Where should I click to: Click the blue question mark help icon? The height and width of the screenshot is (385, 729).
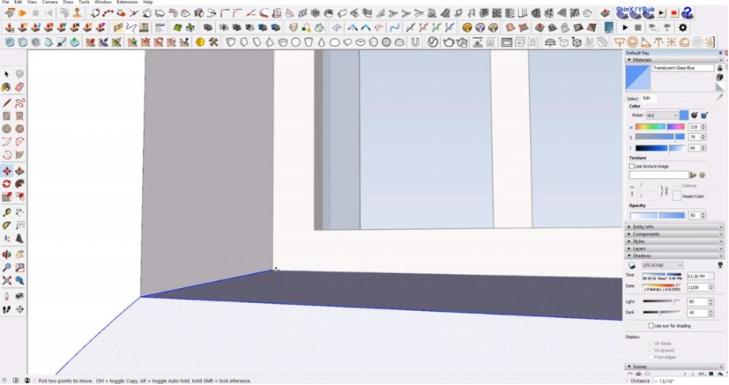(688, 13)
